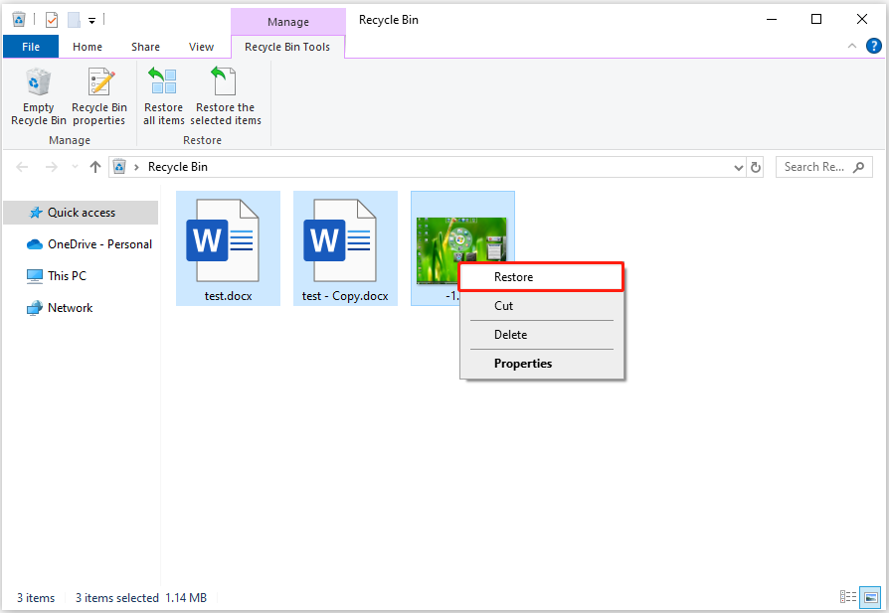The width and height of the screenshot is (889, 613).
Task: Open the Help question mark icon
Action: pos(874,46)
